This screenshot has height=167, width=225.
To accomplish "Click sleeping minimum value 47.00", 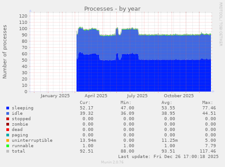I will (x=127, y=108).
